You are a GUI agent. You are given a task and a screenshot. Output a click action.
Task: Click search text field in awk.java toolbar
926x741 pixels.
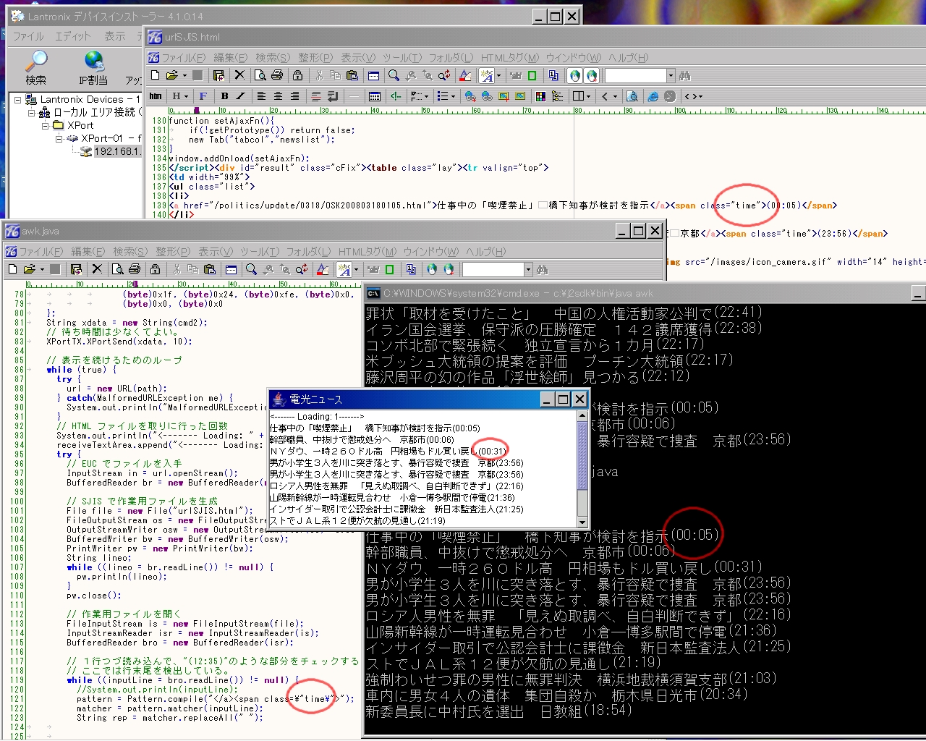(493, 269)
